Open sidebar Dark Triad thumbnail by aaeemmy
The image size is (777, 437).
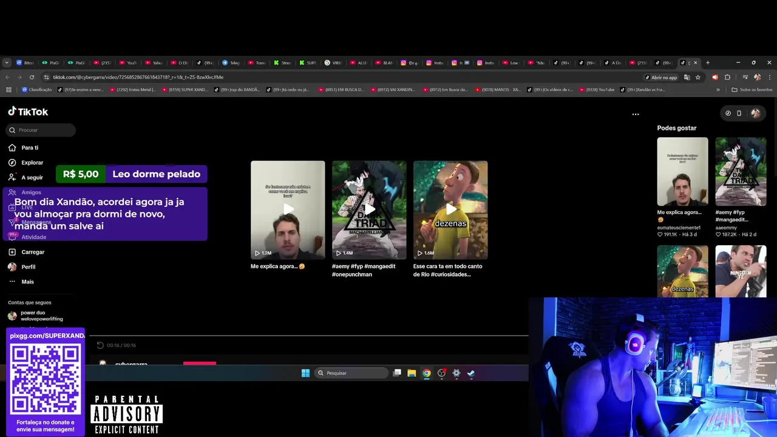741,172
